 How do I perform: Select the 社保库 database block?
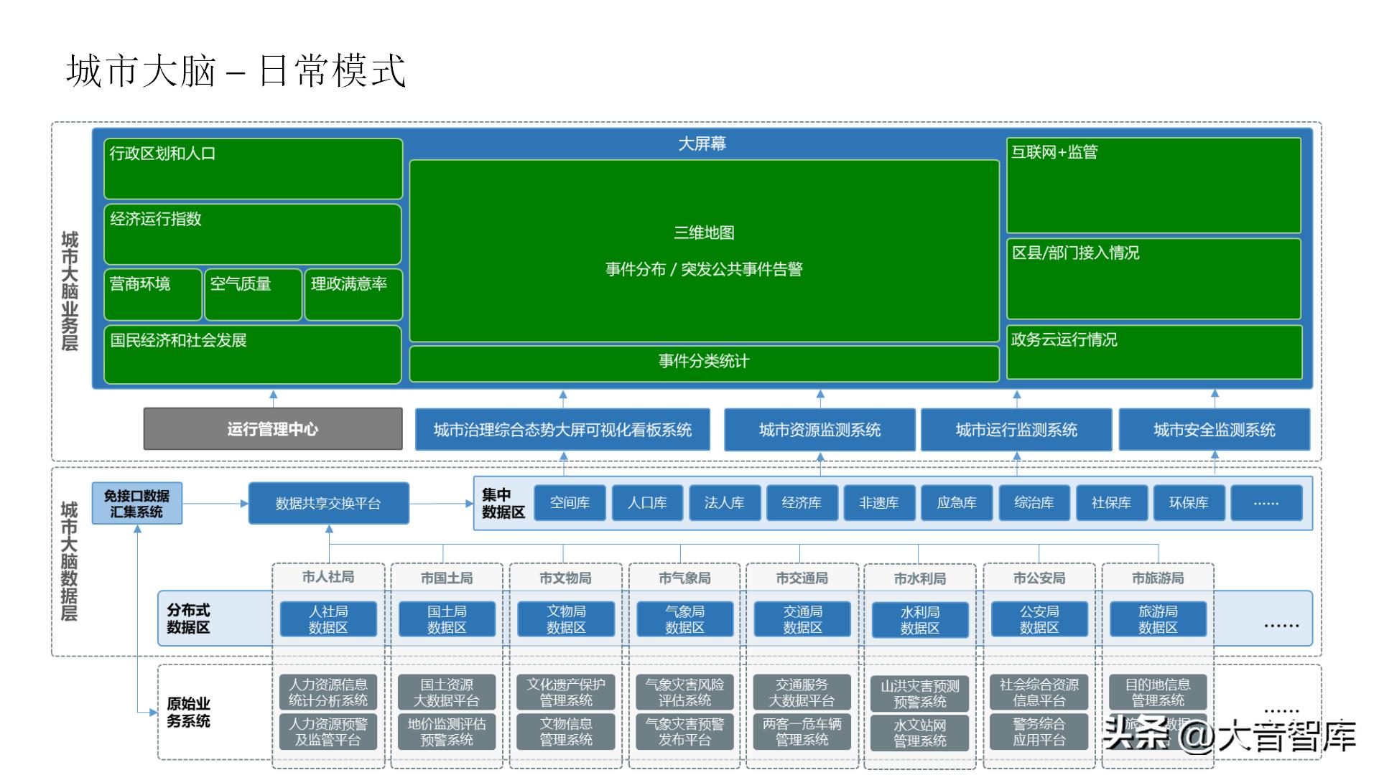click(1112, 503)
